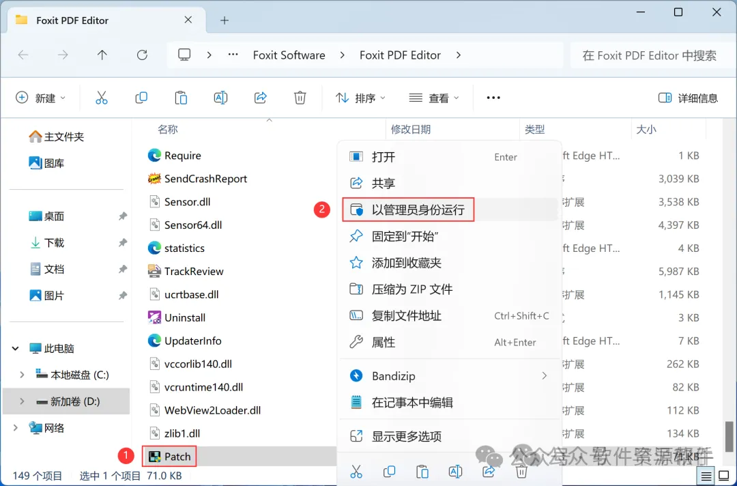
Task: Click Foxit PDF Editor in the address path
Action: click(x=400, y=55)
